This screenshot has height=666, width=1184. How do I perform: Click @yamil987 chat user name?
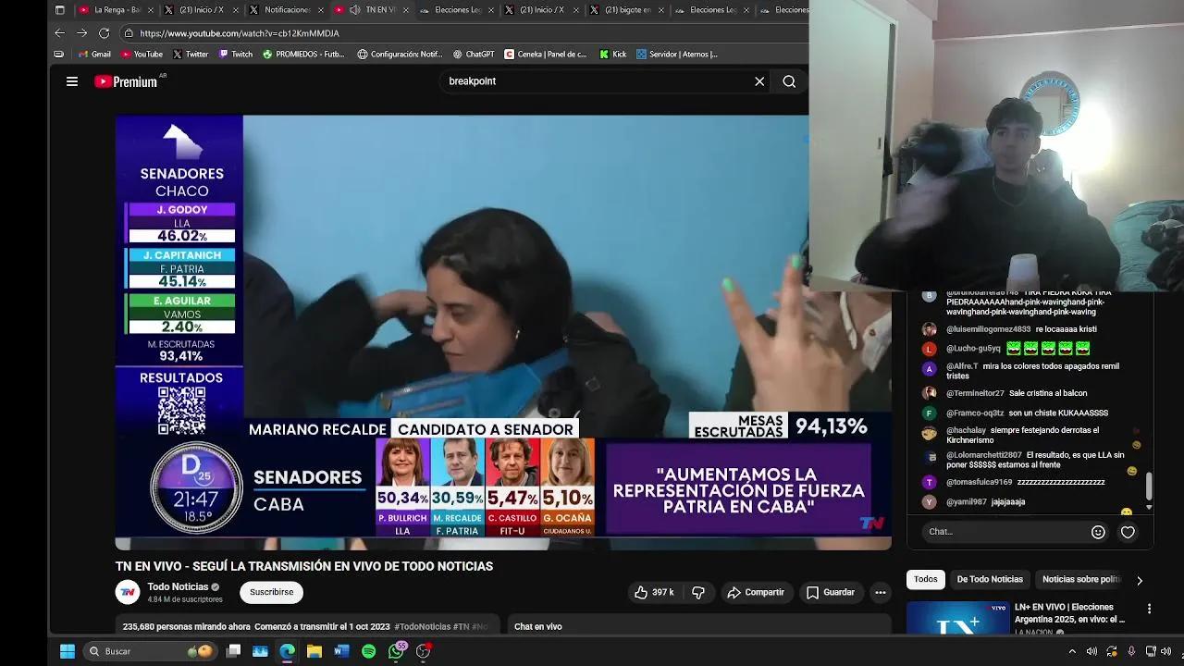click(966, 501)
